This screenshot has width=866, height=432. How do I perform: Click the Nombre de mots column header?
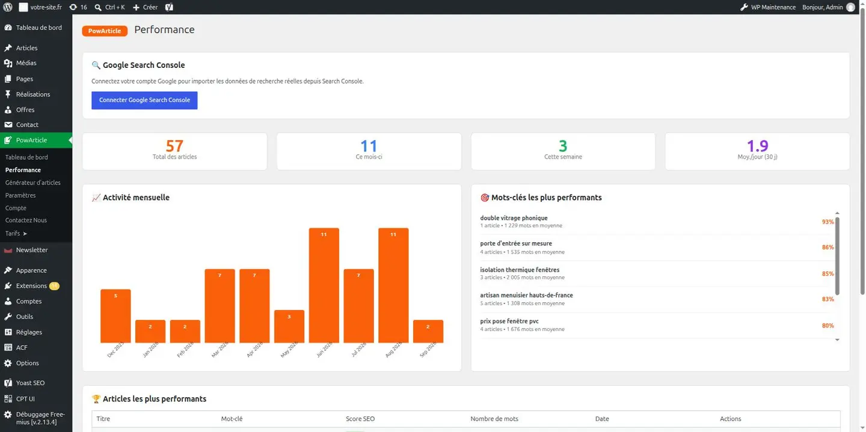point(494,419)
